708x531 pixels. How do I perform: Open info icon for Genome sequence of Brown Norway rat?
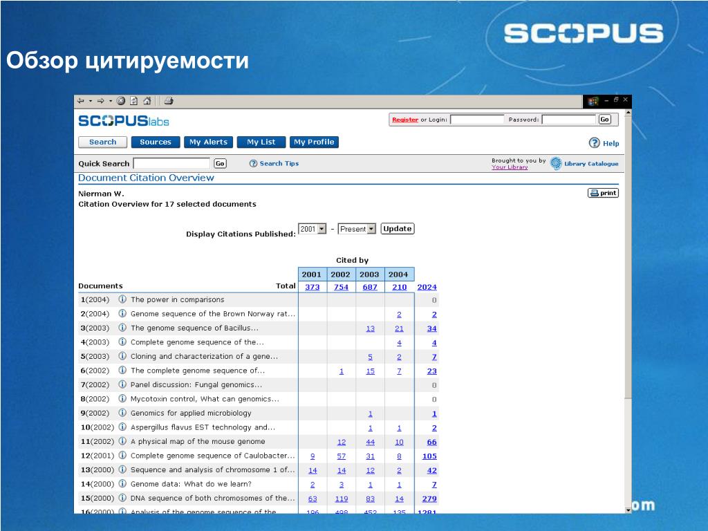click(x=122, y=313)
